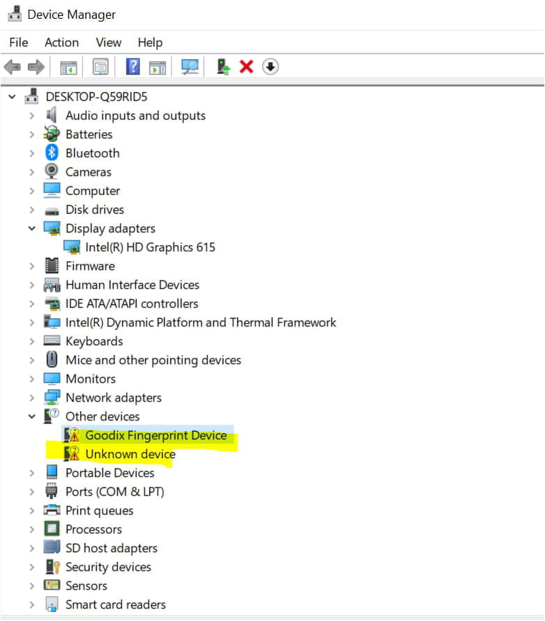Expand the Computer node
Screen dimensions: 545x621
pyautogui.click(x=32, y=191)
